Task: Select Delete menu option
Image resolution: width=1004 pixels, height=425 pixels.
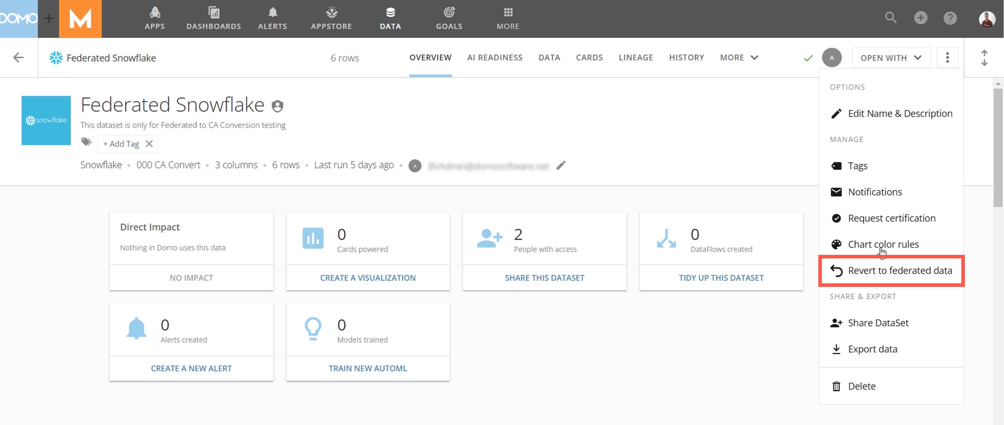Action: [x=891, y=386]
